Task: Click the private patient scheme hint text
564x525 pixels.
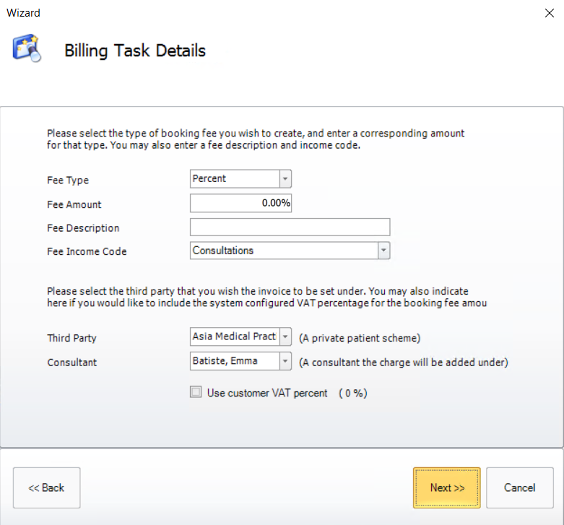Action: coord(359,338)
